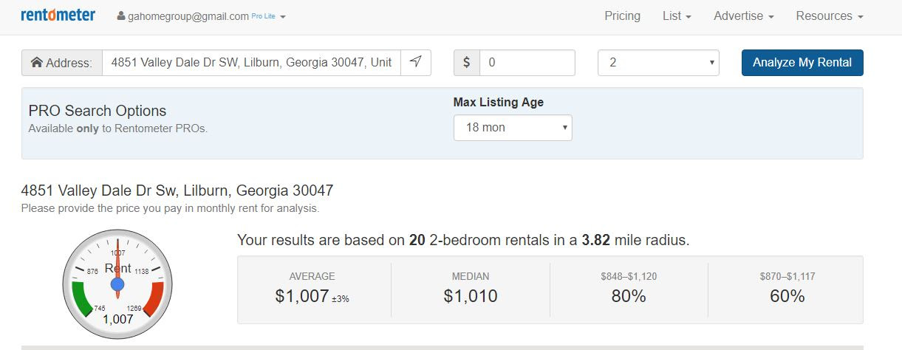902x350 pixels.
Task: Open the Resources menu
Action: tap(830, 16)
